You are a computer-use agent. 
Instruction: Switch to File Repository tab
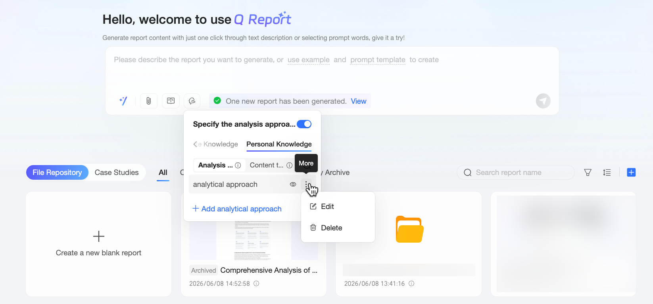click(x=57, y=173)
